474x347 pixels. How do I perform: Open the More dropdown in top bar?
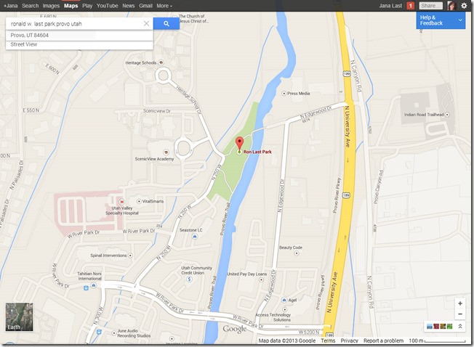pyautogui.click(x=164, y=6)
